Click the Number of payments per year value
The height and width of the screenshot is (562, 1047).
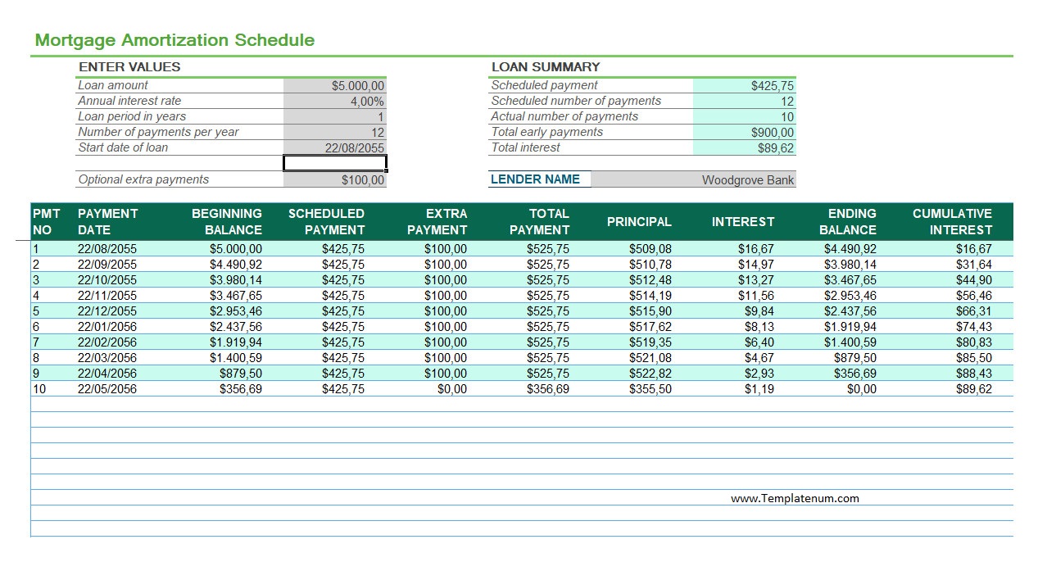[334, 132]
